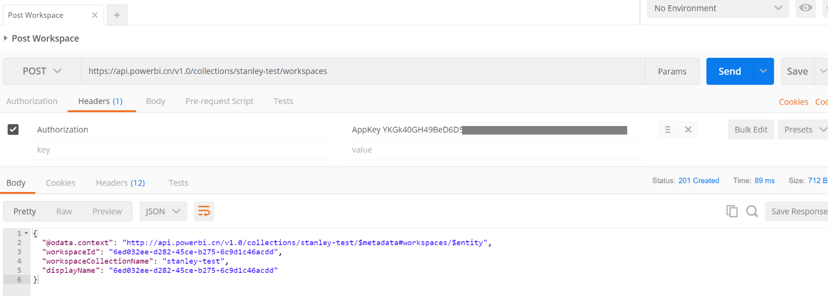Switch to the request Body tab
This screenshot has width=828, height=296.
pyautogui.click(x=155, y=101)
